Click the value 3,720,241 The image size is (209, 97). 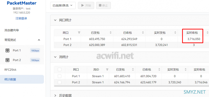pos(161,45)
